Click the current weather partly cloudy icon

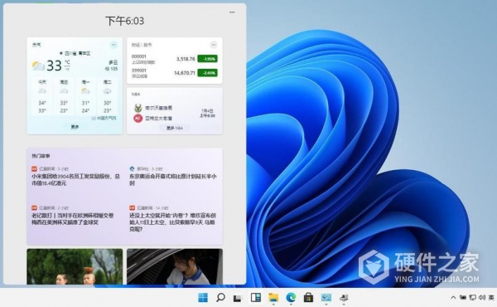tap(38, 66)
